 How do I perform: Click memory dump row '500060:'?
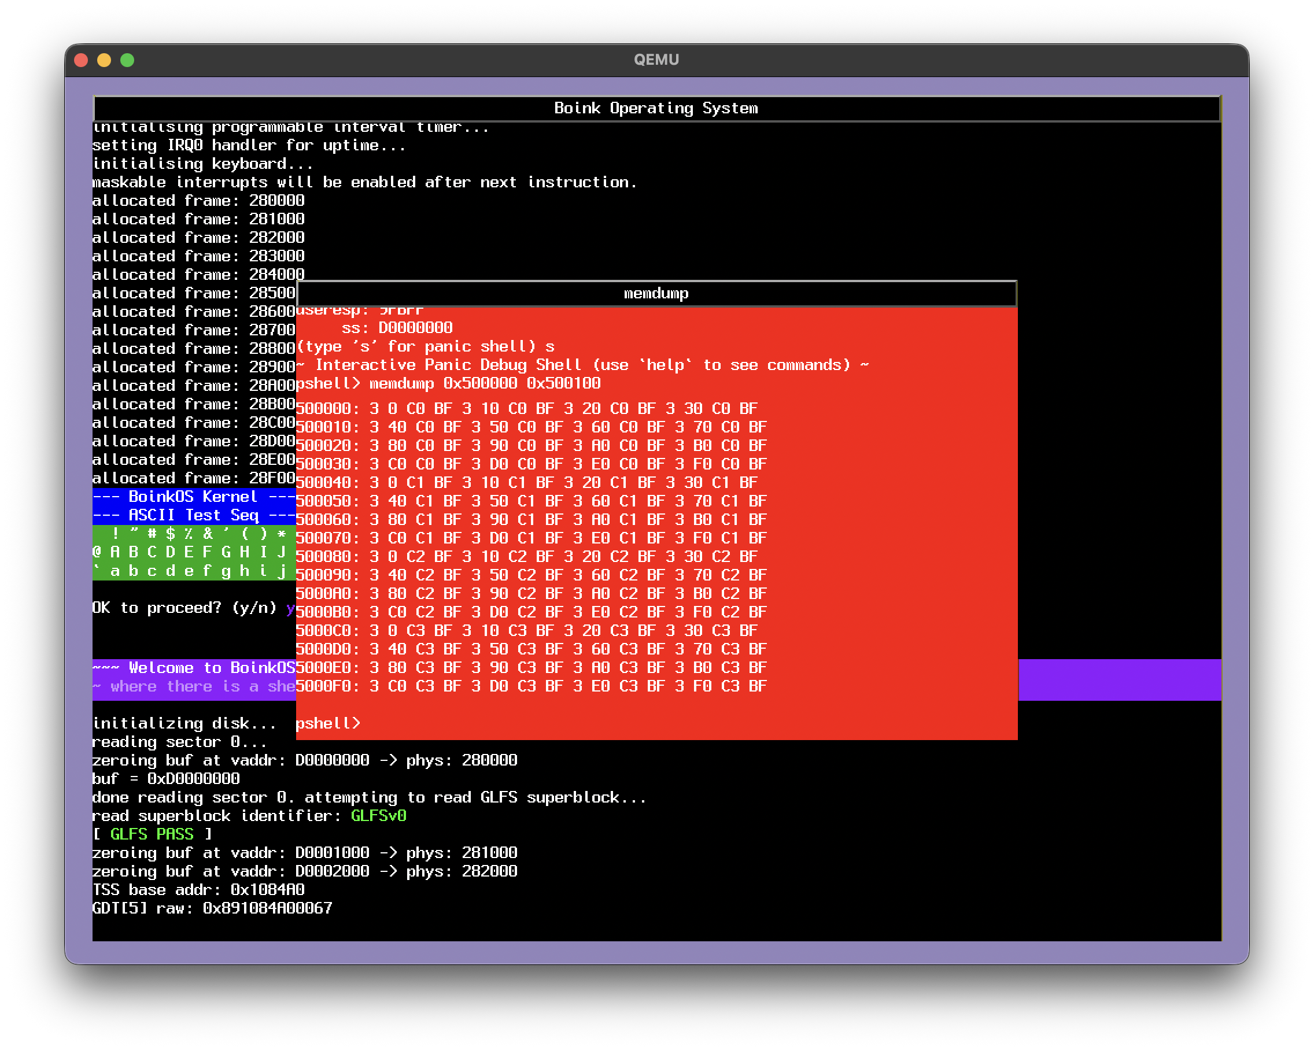click(x=531, y=519)
